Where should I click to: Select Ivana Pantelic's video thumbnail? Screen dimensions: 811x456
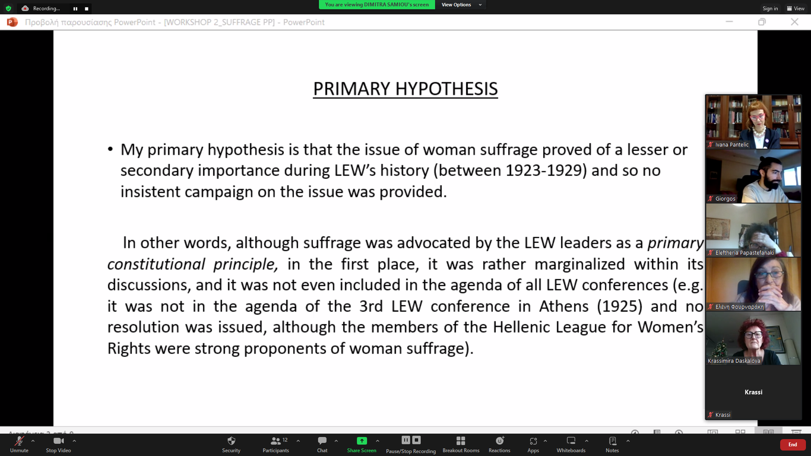[753, 122]
